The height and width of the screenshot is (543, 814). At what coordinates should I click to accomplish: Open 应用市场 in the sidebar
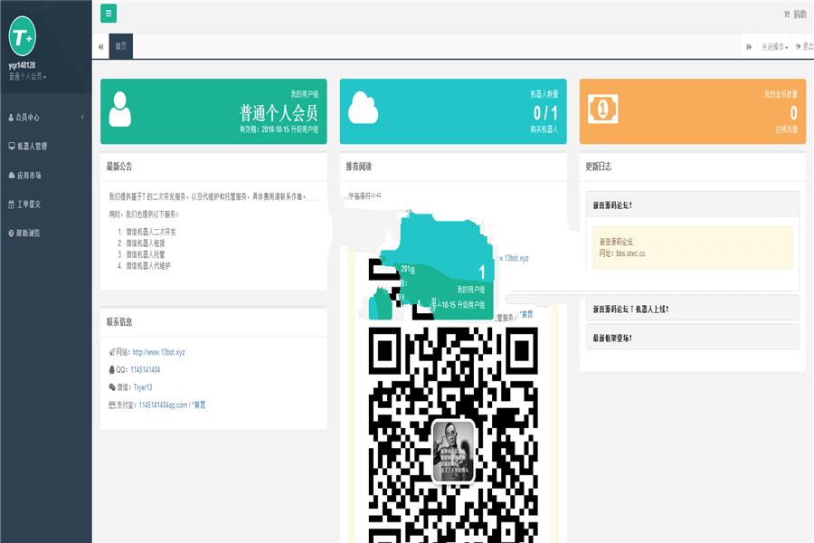coord(46,176)
